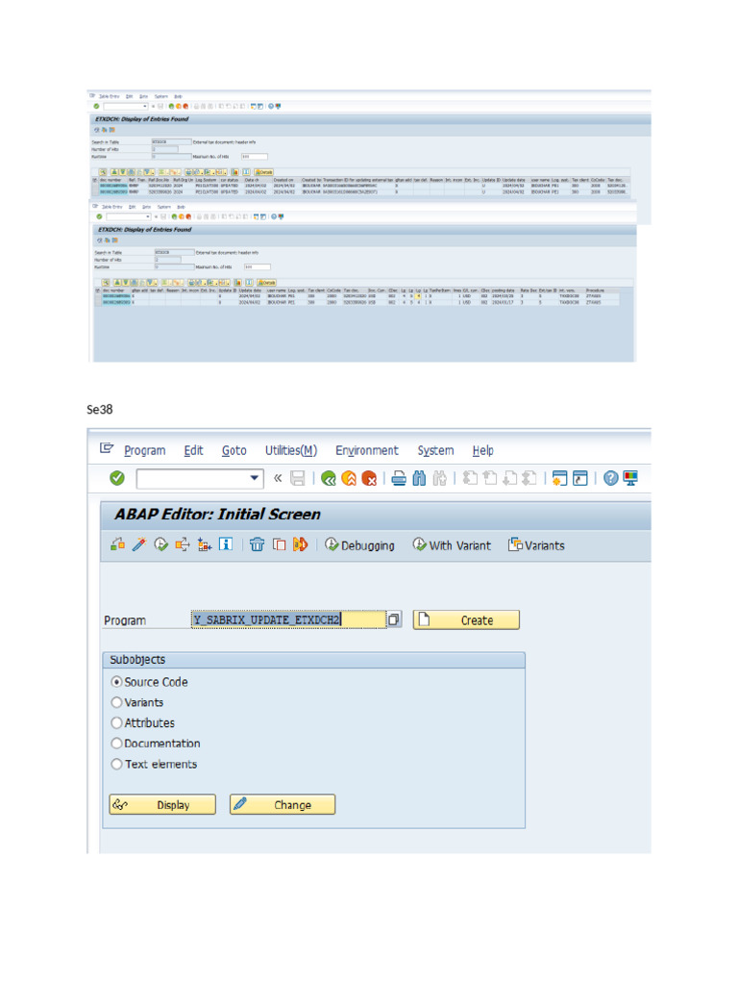Expand the command field dropdown arrow

tap(254, 478)
